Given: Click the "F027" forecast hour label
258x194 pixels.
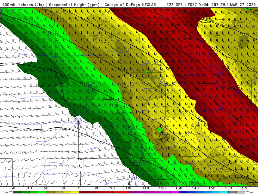Looking at the screenshot, I should tap(193, 5).
